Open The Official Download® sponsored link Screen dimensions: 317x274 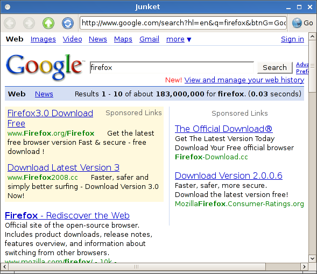coord(224,129)
